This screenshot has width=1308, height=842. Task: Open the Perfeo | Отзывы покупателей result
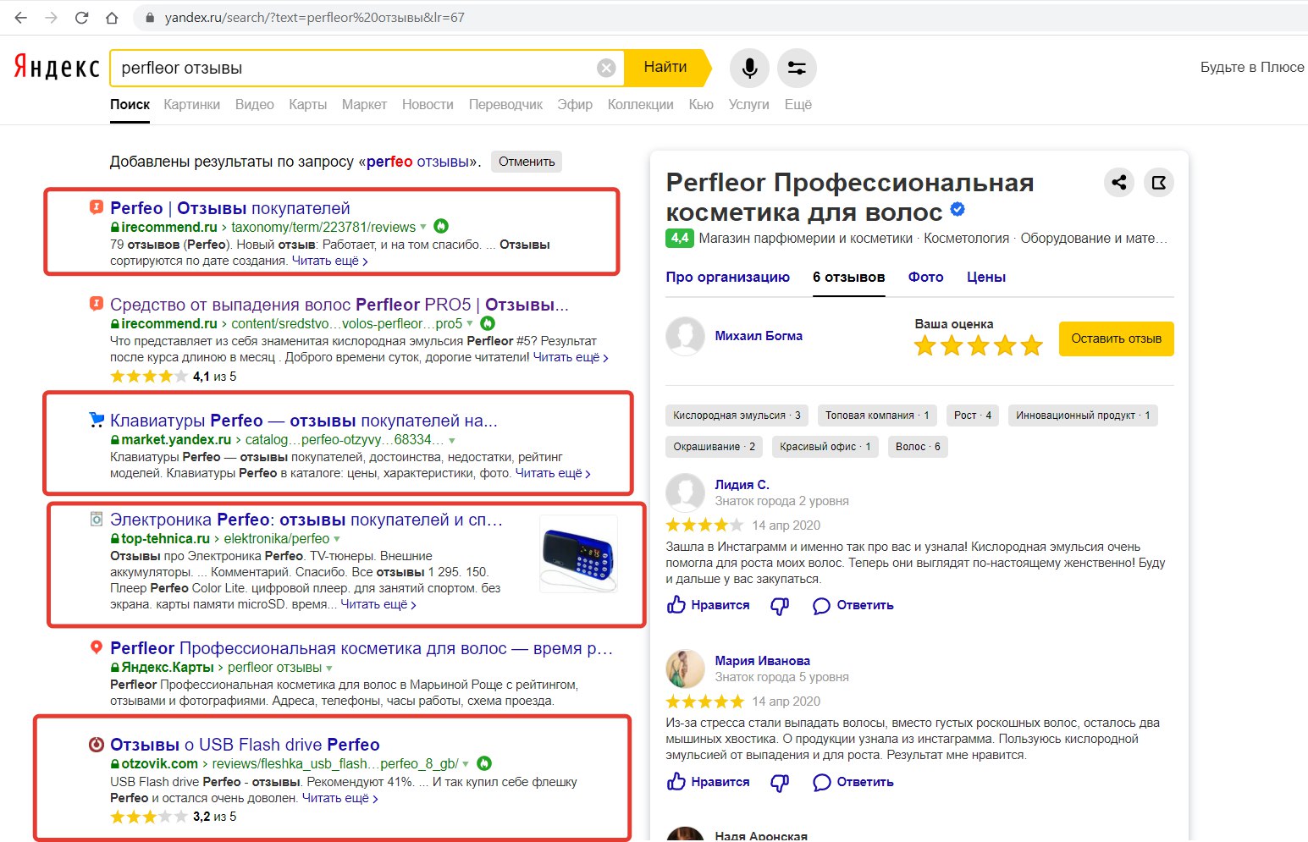[229, 208]
